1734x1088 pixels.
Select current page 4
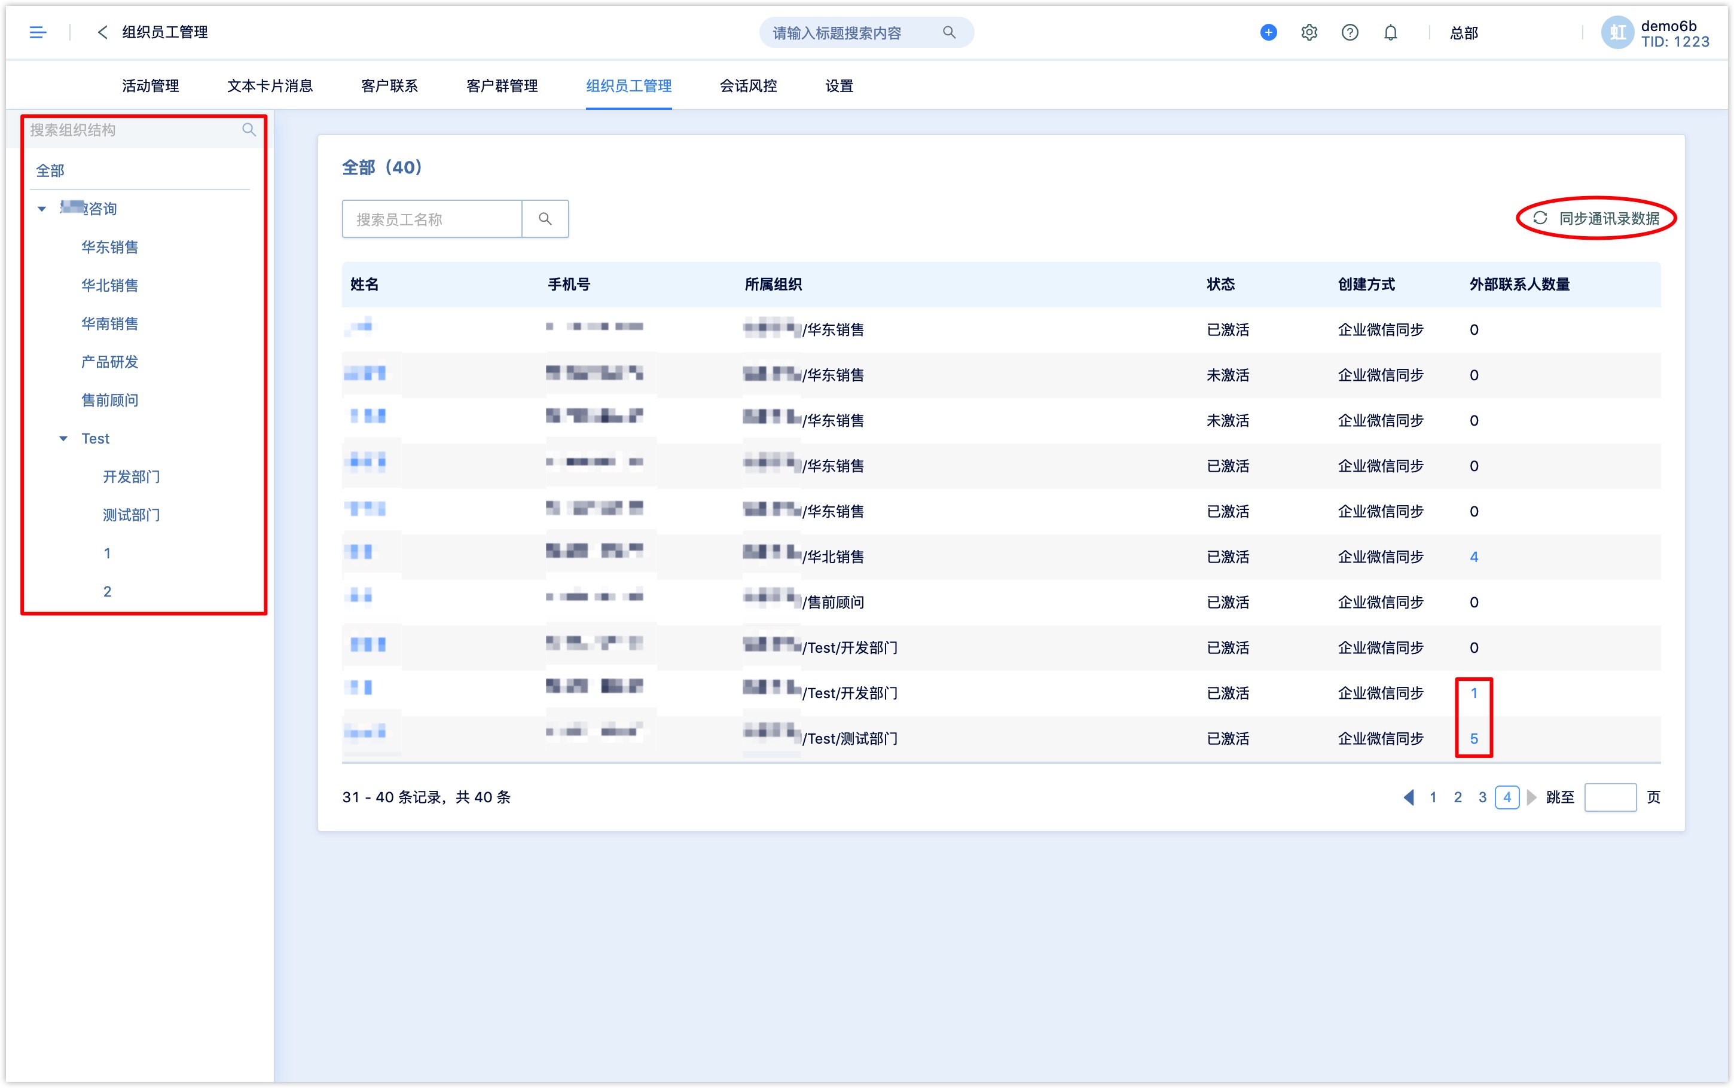[1507, 796]
